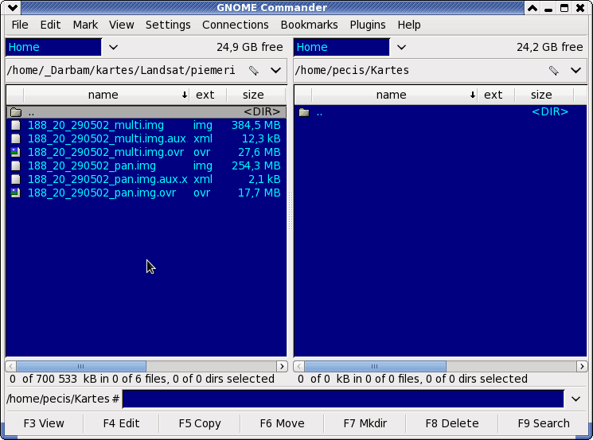The image size is (593, 440).
Task: Click the right pane Home connection button
Action: [342, 47]
